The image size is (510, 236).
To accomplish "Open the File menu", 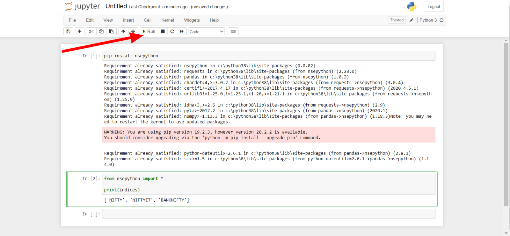I will (72, 20).
